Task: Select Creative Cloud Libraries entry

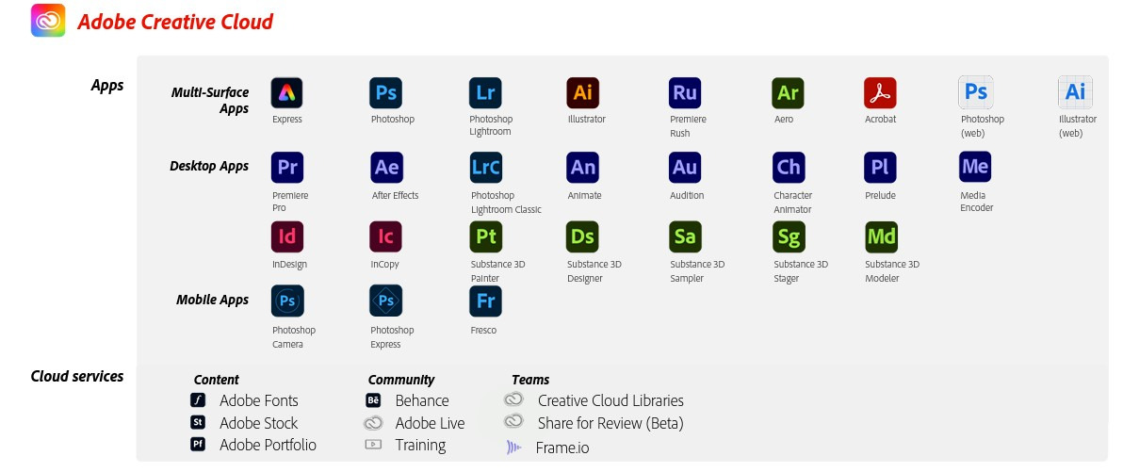Action: tap(610, 400)
